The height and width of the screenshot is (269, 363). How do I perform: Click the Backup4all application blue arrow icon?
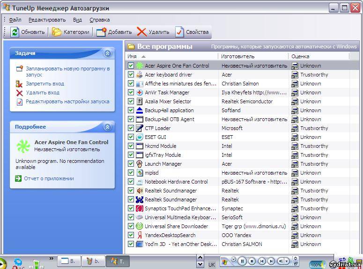pyautogui.click(x=140, y=110)
